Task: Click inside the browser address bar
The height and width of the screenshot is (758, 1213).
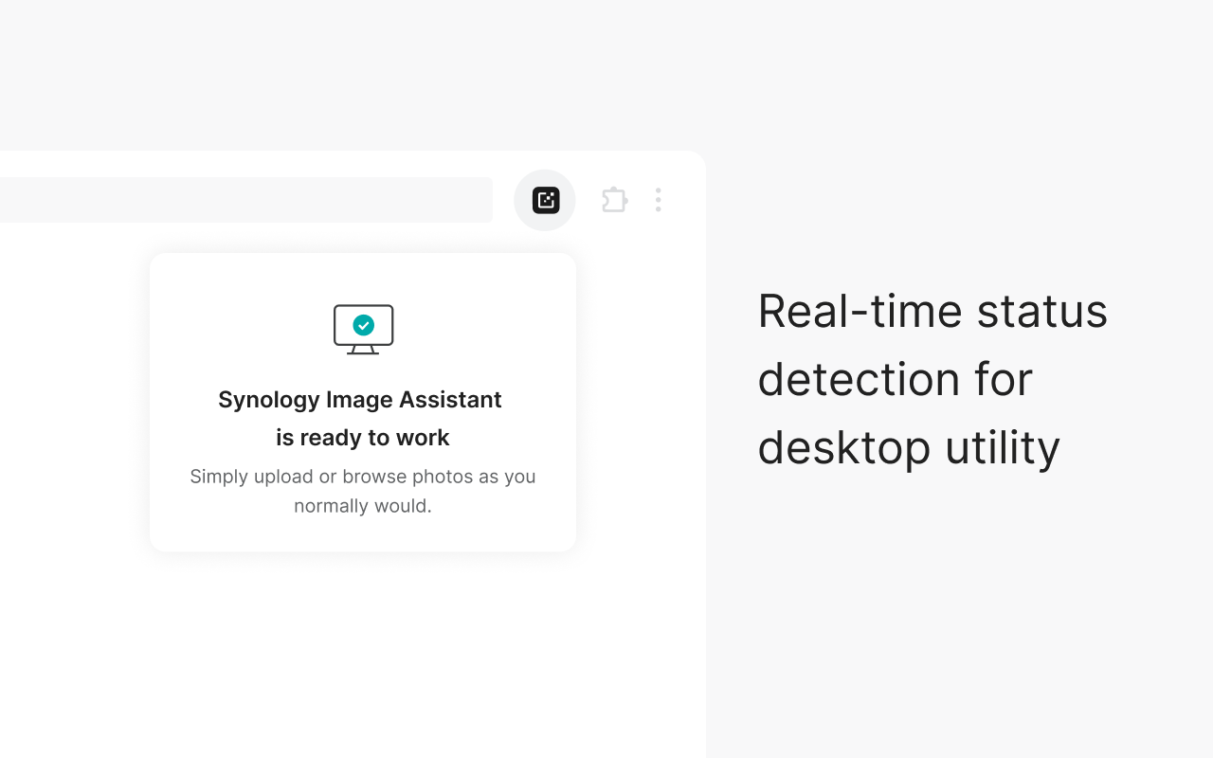Action: click(246, 199)
